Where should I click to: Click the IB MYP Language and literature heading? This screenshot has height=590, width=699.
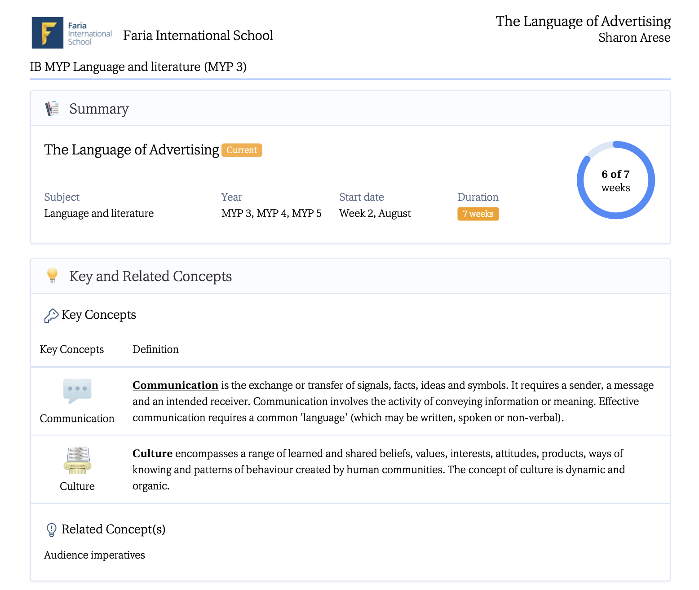(x=138, y=67)
